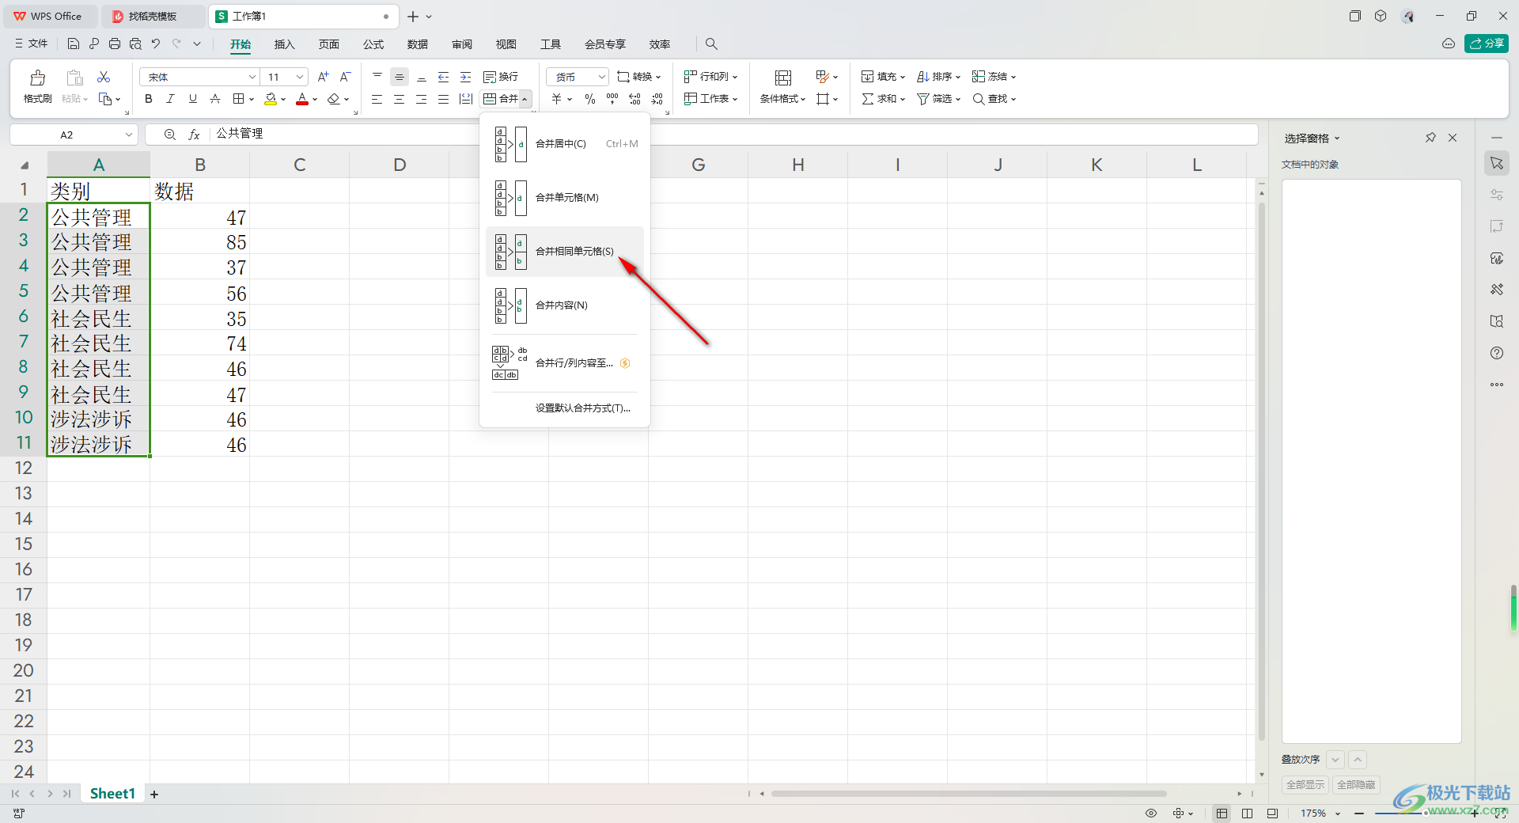This screenshot has width=1519, height=823.
Task: Open the fill color picker bucket
Action: click(x=271, y=99)
